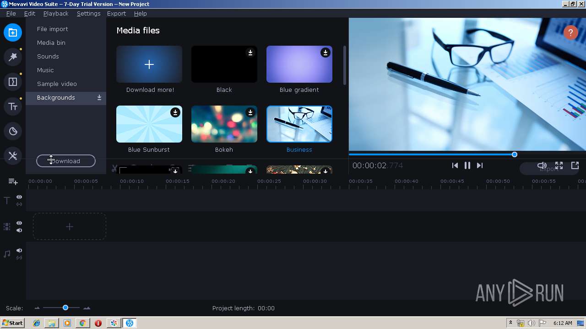Select the Blue Sunburst background thumbnail

[x=149, y=124]
